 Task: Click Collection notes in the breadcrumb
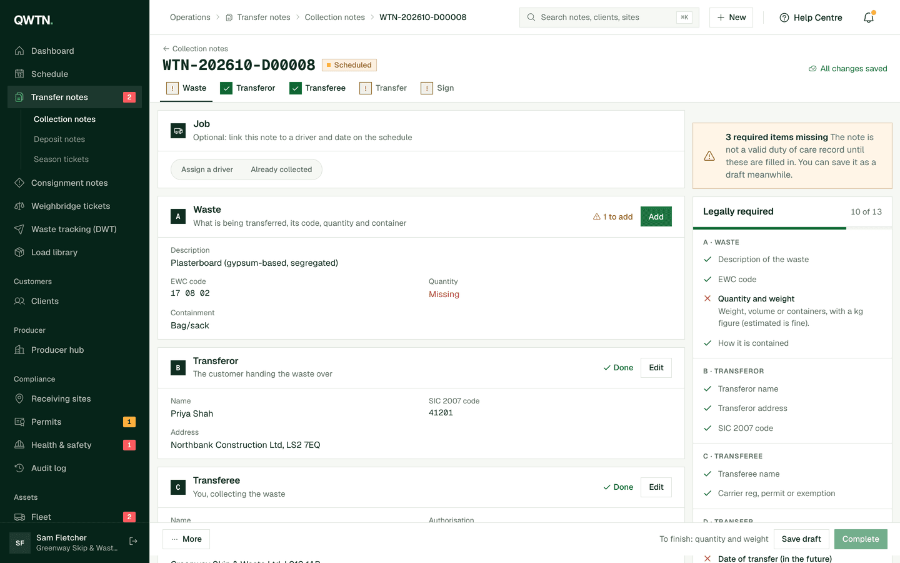point(335,18)
